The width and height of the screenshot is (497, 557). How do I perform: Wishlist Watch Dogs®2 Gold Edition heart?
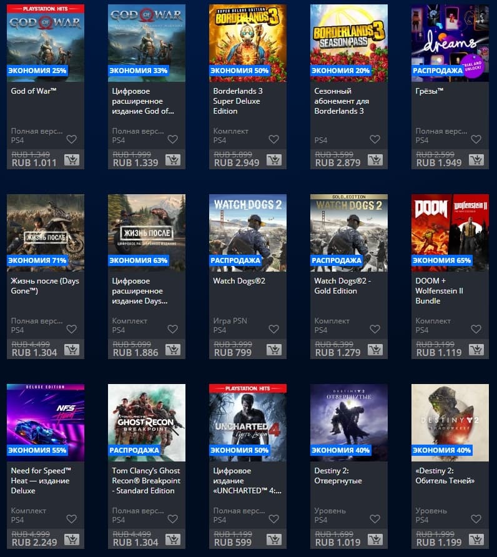pos(375,329)
